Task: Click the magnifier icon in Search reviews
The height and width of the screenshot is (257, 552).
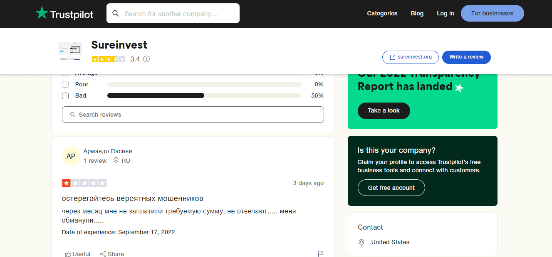Action: (x=73, y=115)
